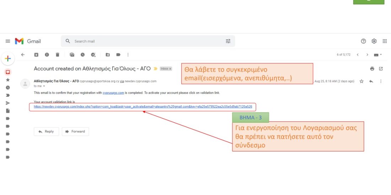Open Gmail support help icon
The width and height of the screenshot is (391, 195).
[x=363, y=41]
